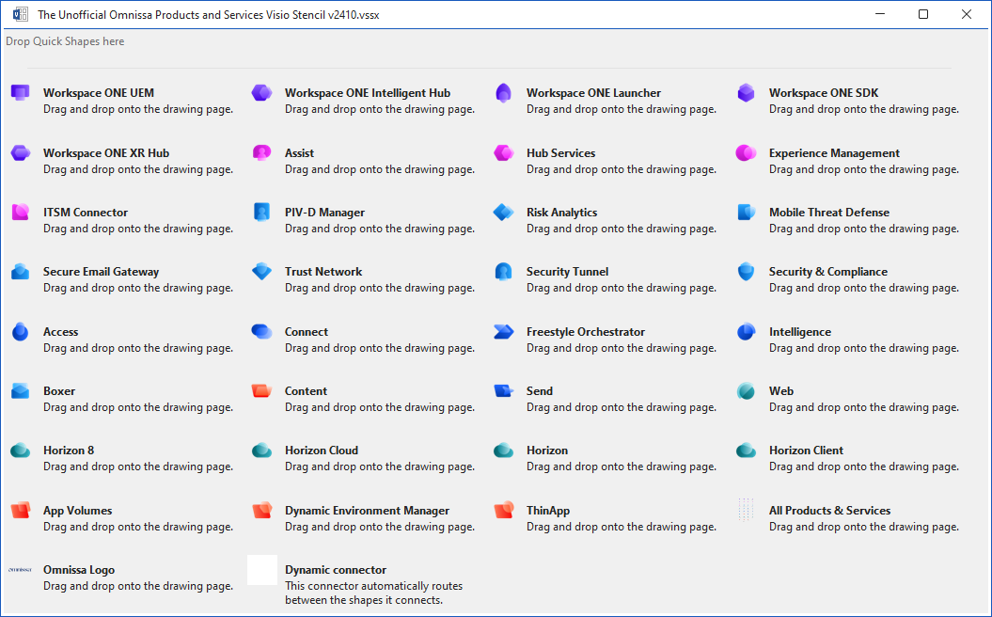Select the Content folder icon
Screen dimensions: 992x617
(x=262, y=391)
